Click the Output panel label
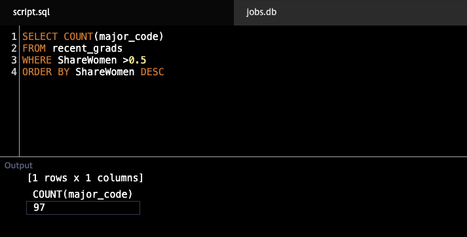Screen dimensions: 467x237 point(18,166)
